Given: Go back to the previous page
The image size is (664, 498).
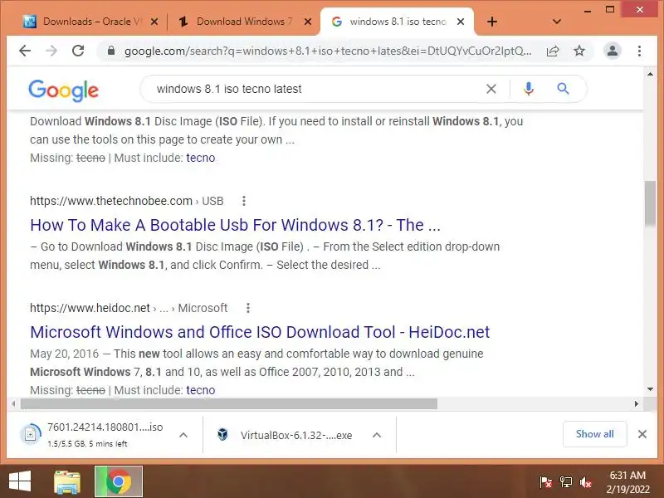Looking at the screenshot, I should click(25, 51).
